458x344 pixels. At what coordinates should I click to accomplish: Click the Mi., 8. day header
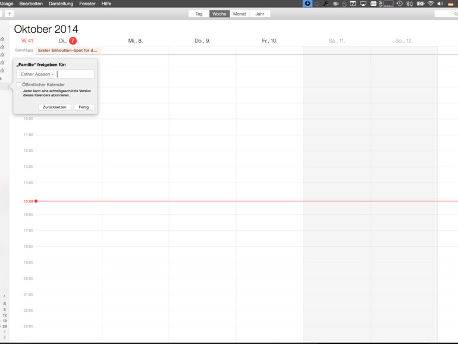click(x=135, y=41)
